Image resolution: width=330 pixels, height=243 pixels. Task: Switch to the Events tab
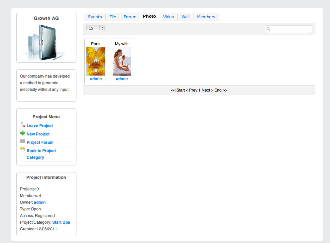pos(95,17)
